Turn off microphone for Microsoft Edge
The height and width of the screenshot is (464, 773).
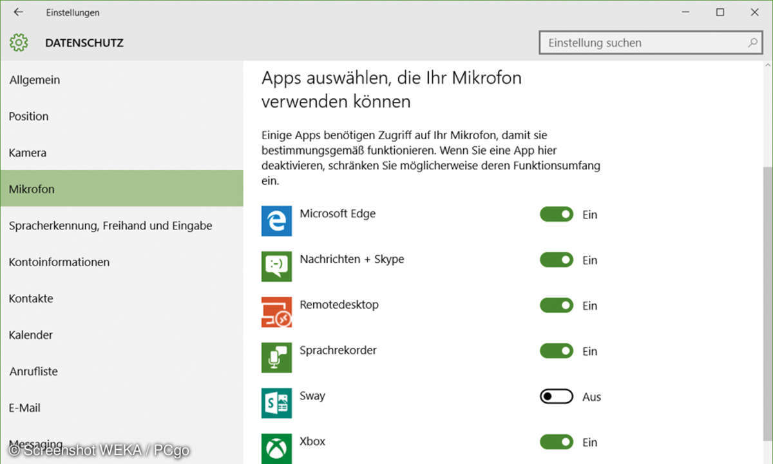click(557, 214)
